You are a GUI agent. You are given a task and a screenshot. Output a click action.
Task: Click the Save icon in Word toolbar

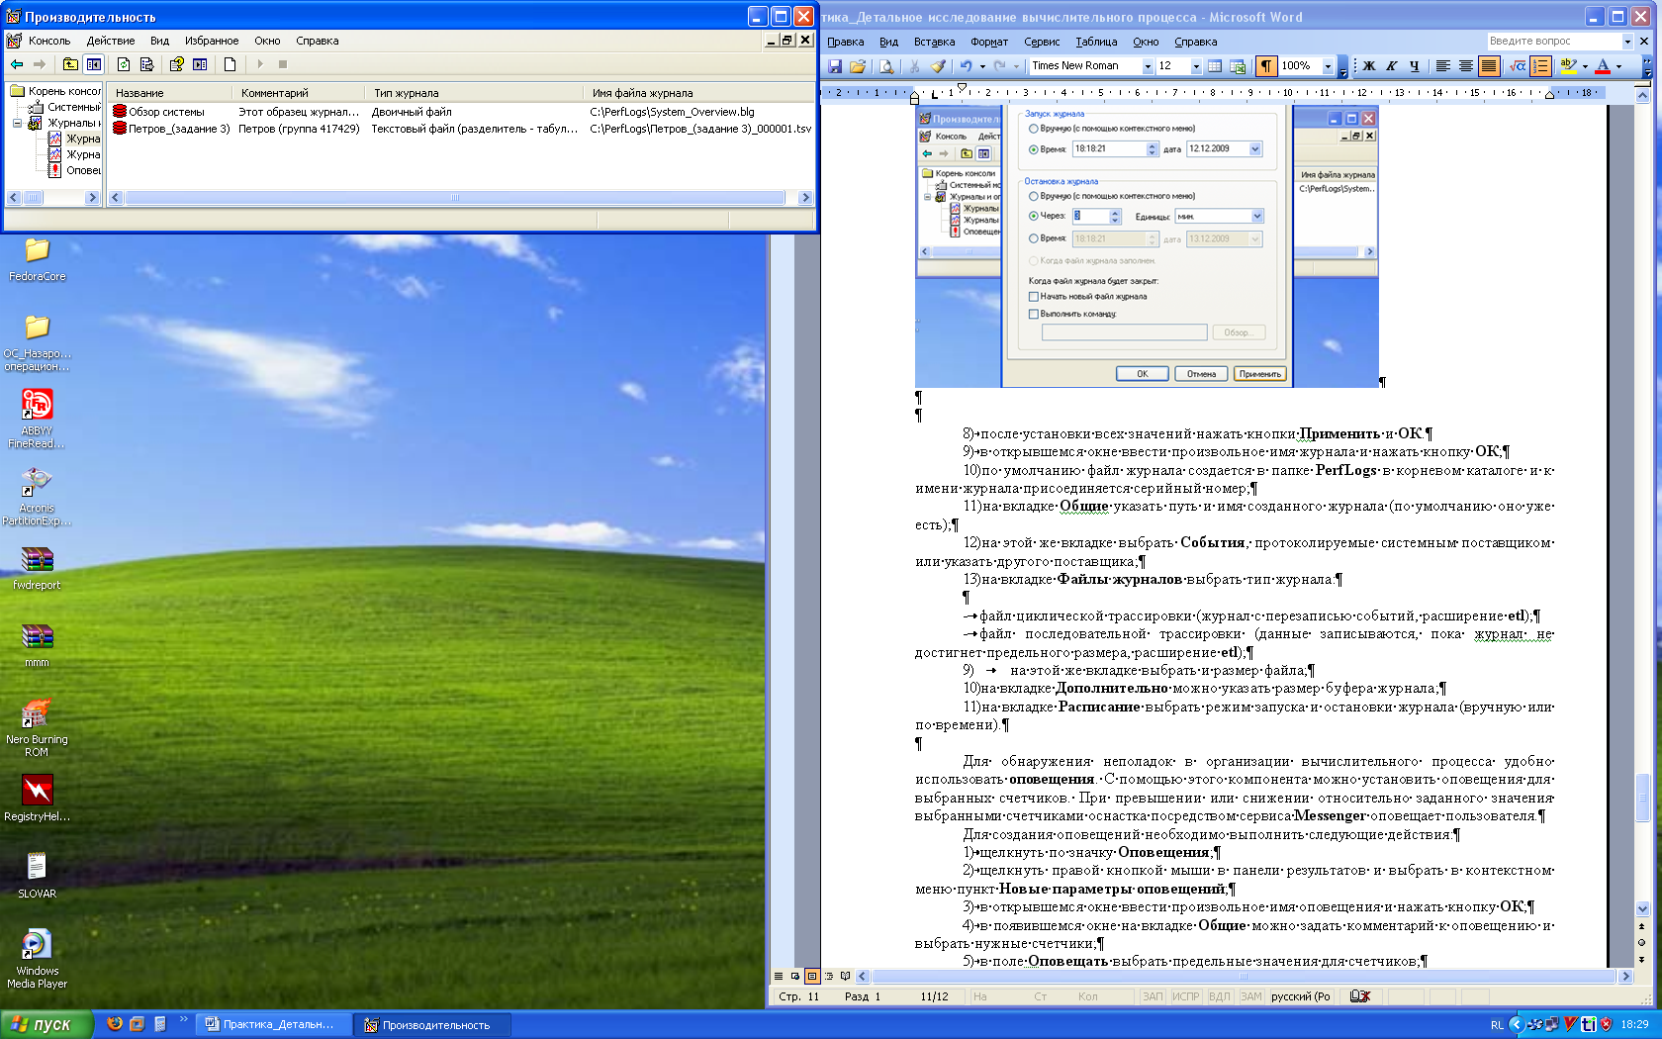coord(835,66)
